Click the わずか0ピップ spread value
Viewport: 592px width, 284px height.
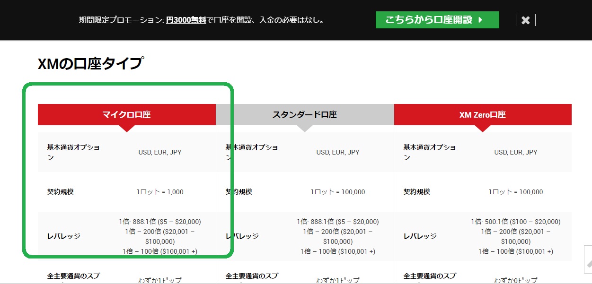tap(515, 280)
